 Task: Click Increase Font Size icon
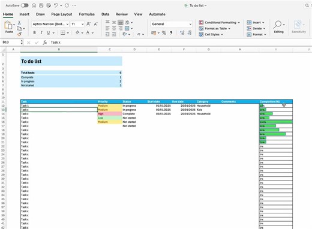(x=88, y=24)
